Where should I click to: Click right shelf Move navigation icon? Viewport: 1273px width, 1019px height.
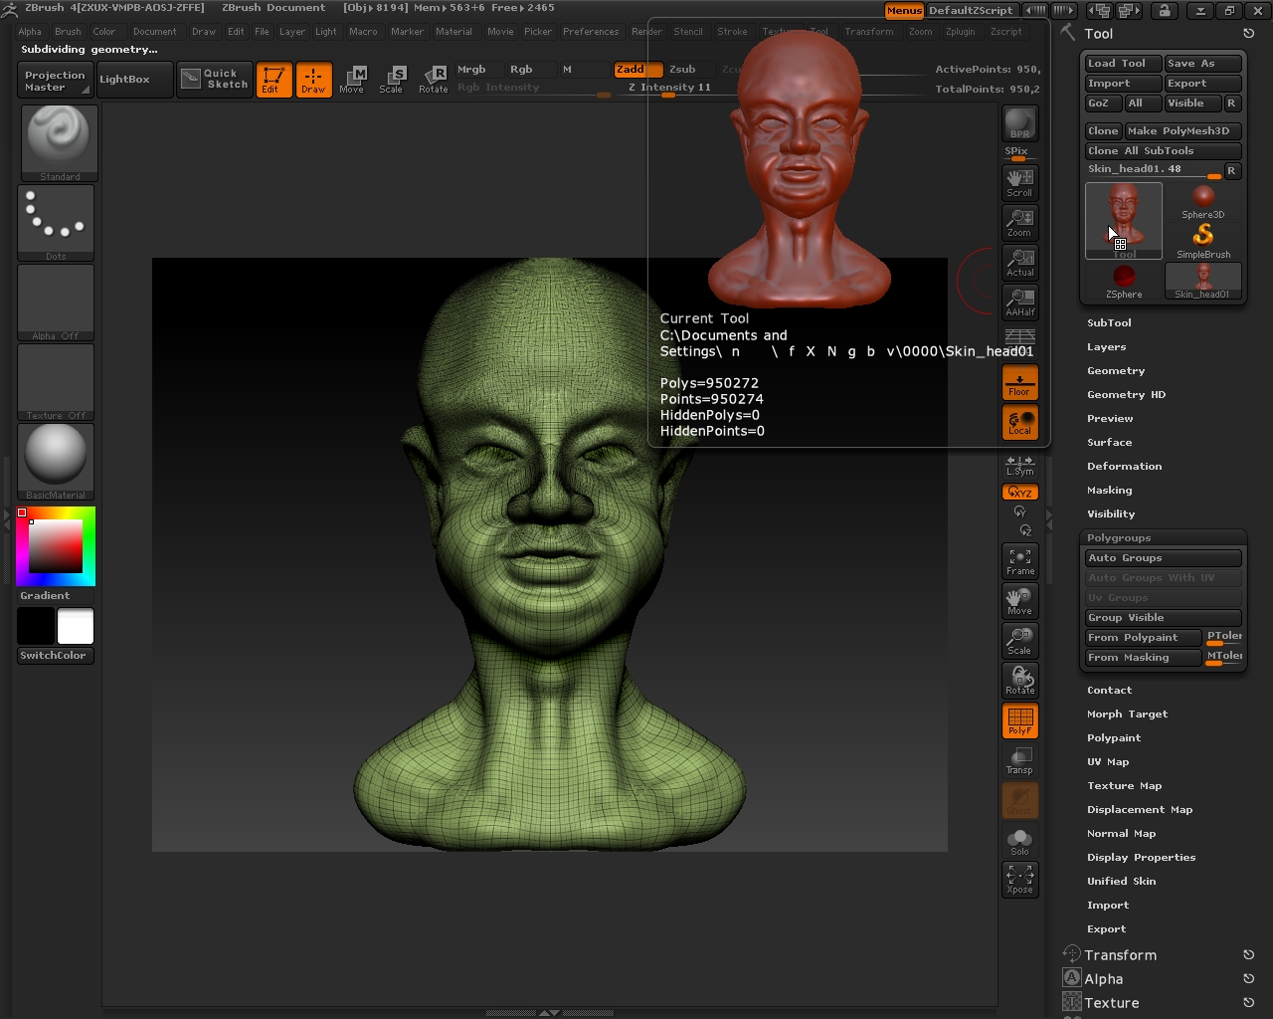coord(1019,601)
